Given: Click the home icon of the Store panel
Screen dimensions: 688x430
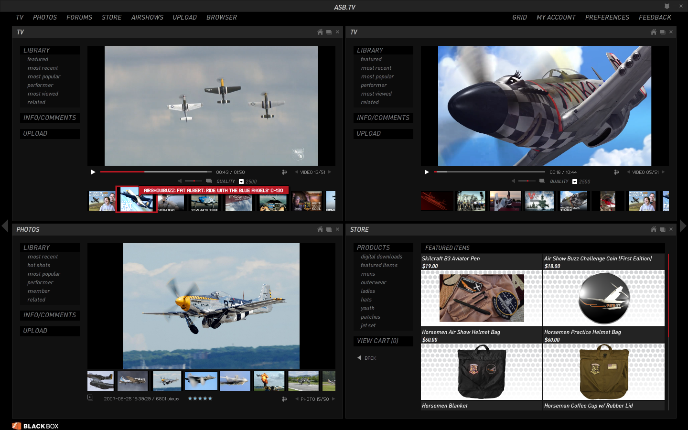Looking at the screenshot, I should click(654, 229).
